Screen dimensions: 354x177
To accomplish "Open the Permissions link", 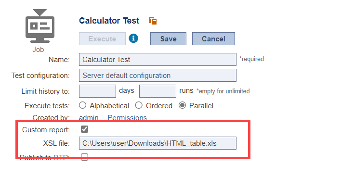I will [x=127, y=118].
